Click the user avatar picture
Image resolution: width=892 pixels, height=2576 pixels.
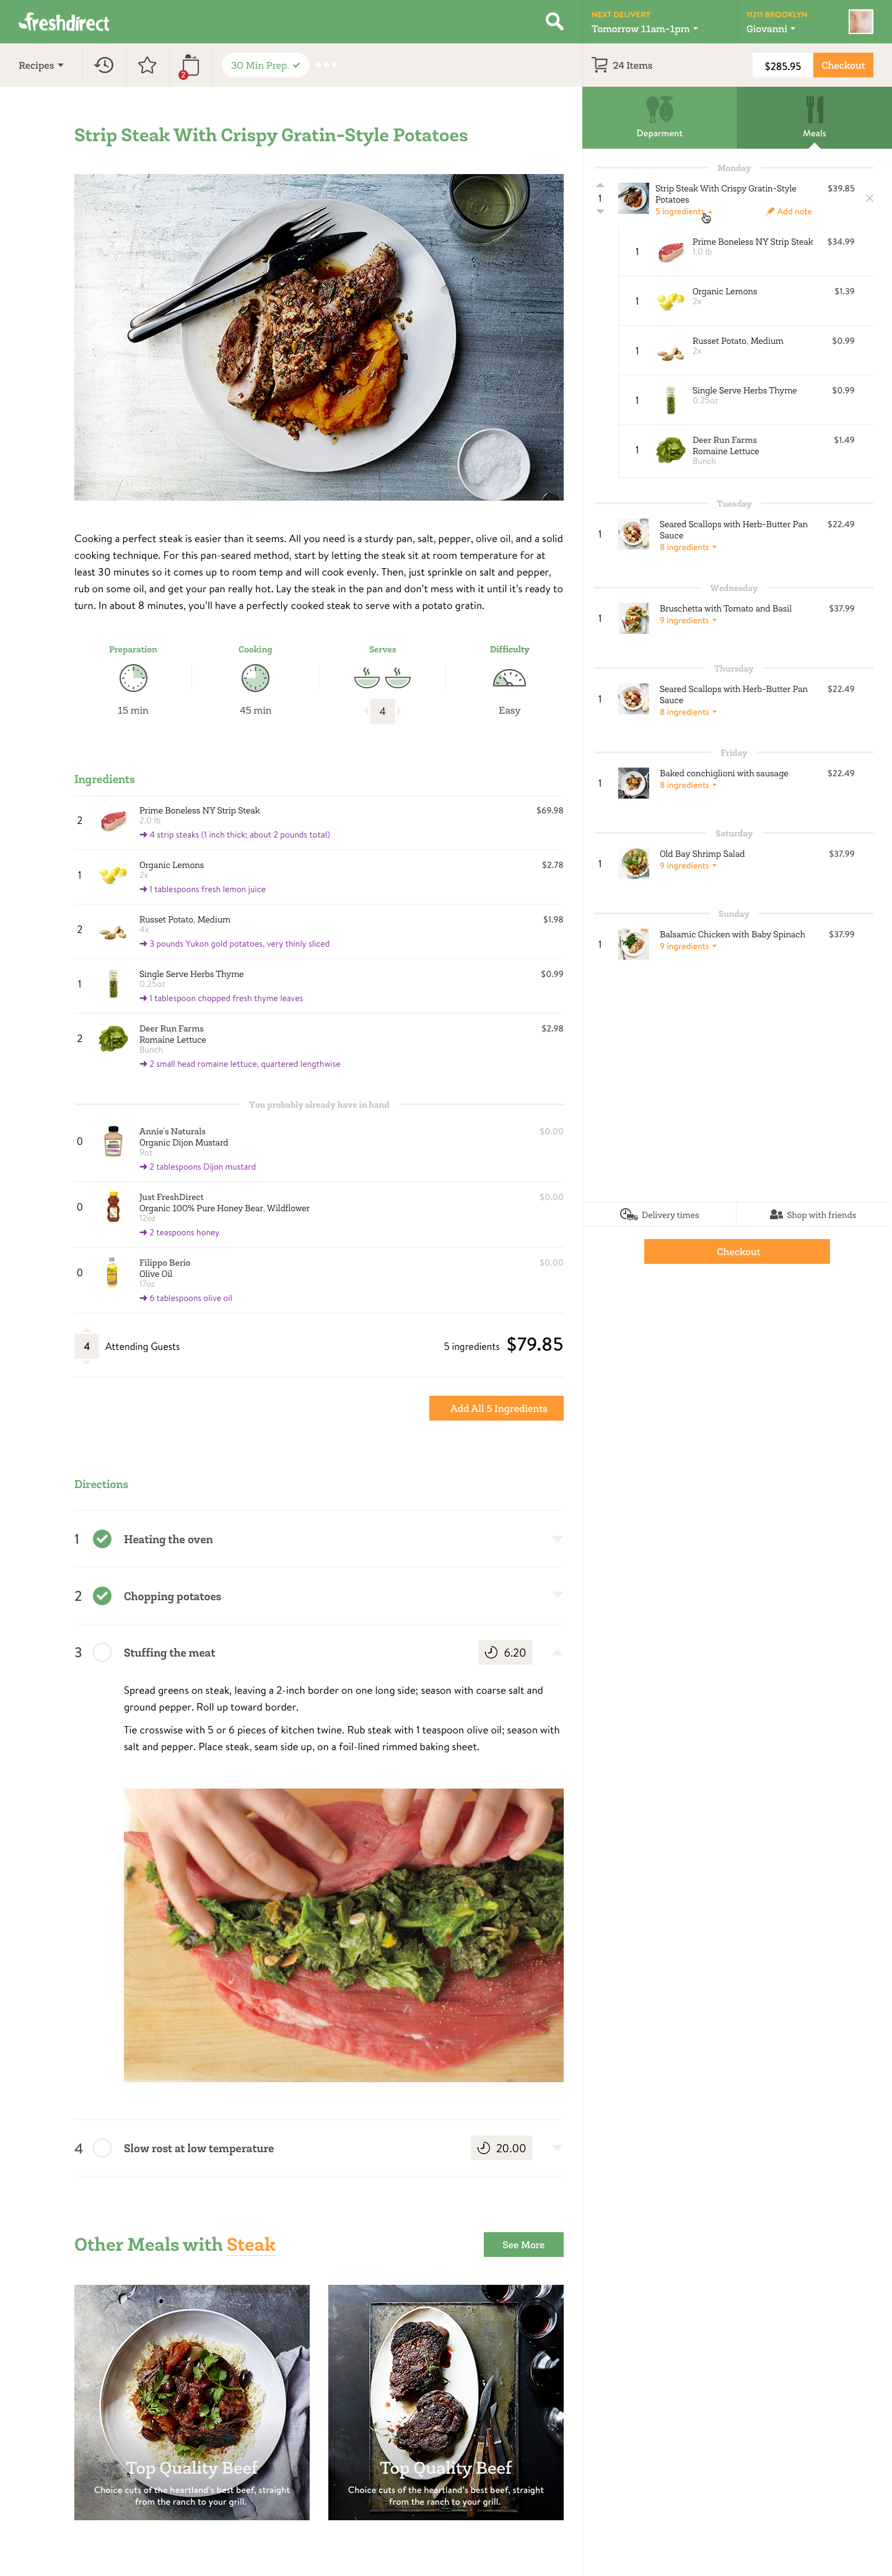[860, 21]
